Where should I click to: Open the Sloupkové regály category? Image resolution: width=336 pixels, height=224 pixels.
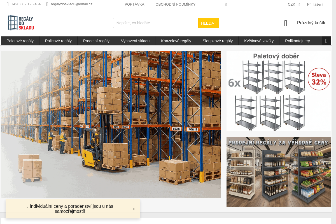(x=218, y=41)
